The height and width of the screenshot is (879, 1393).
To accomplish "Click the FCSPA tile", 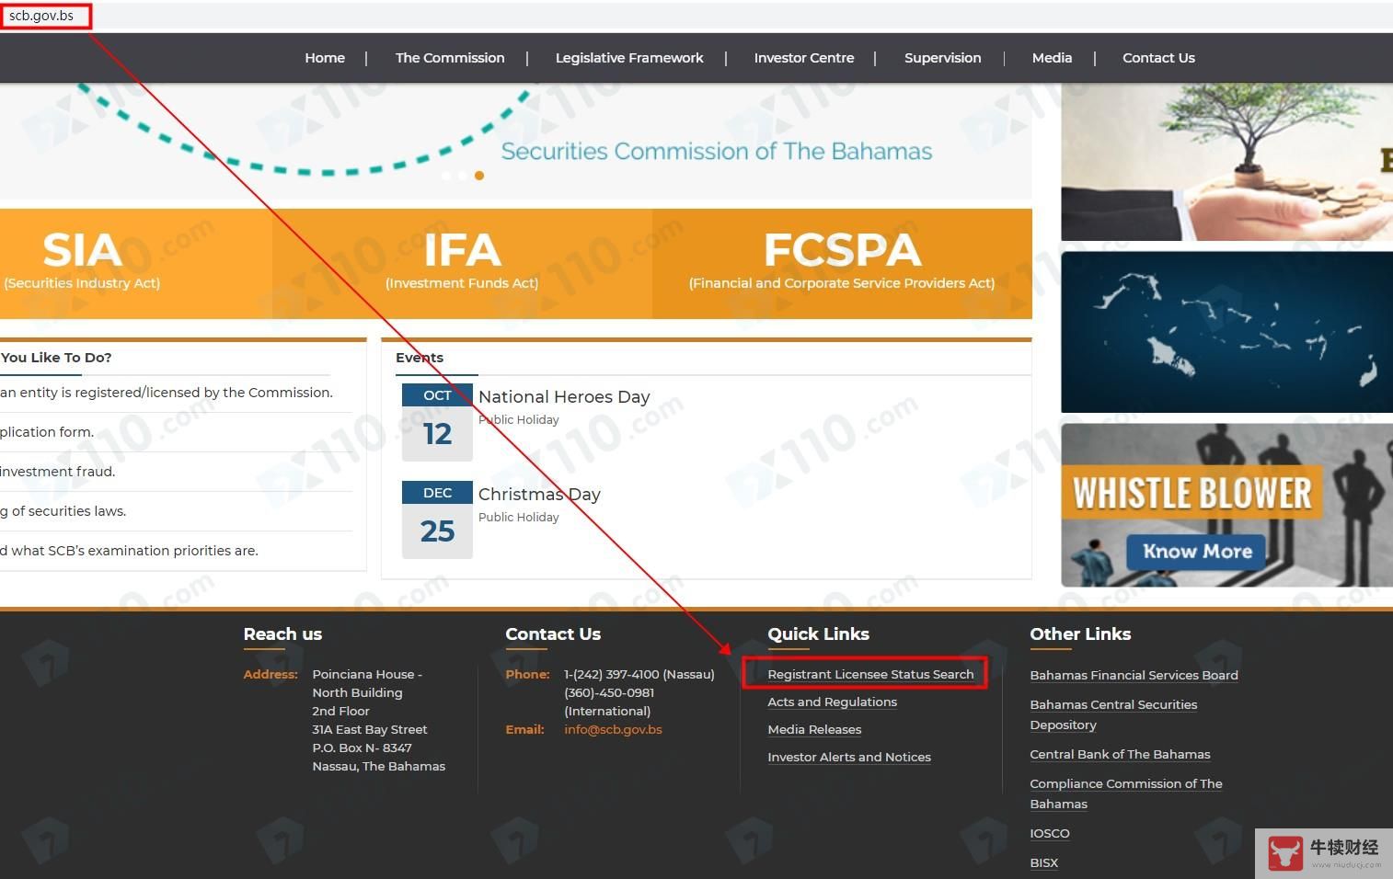I will pos(842,264).
